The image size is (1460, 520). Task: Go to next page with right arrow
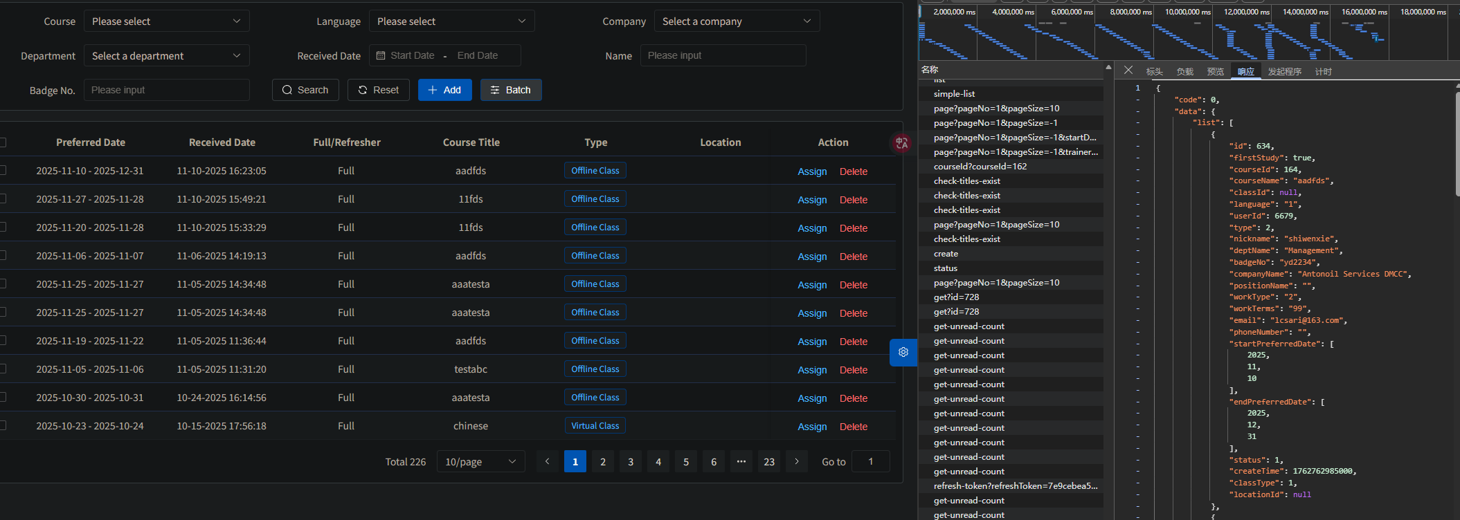point(797,461)
